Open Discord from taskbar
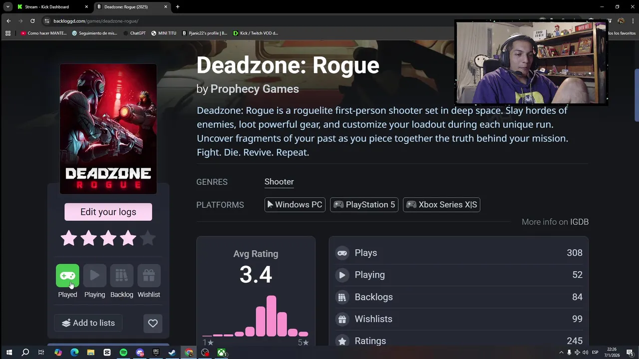The width and height of the screenshot is (639, 359). pos(140,353)
